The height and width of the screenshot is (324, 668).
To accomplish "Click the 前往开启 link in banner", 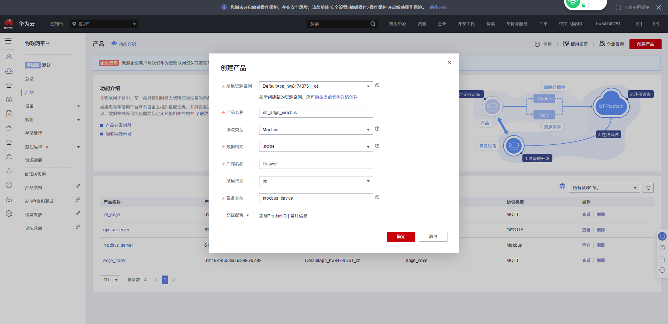I will coord(438,7).
